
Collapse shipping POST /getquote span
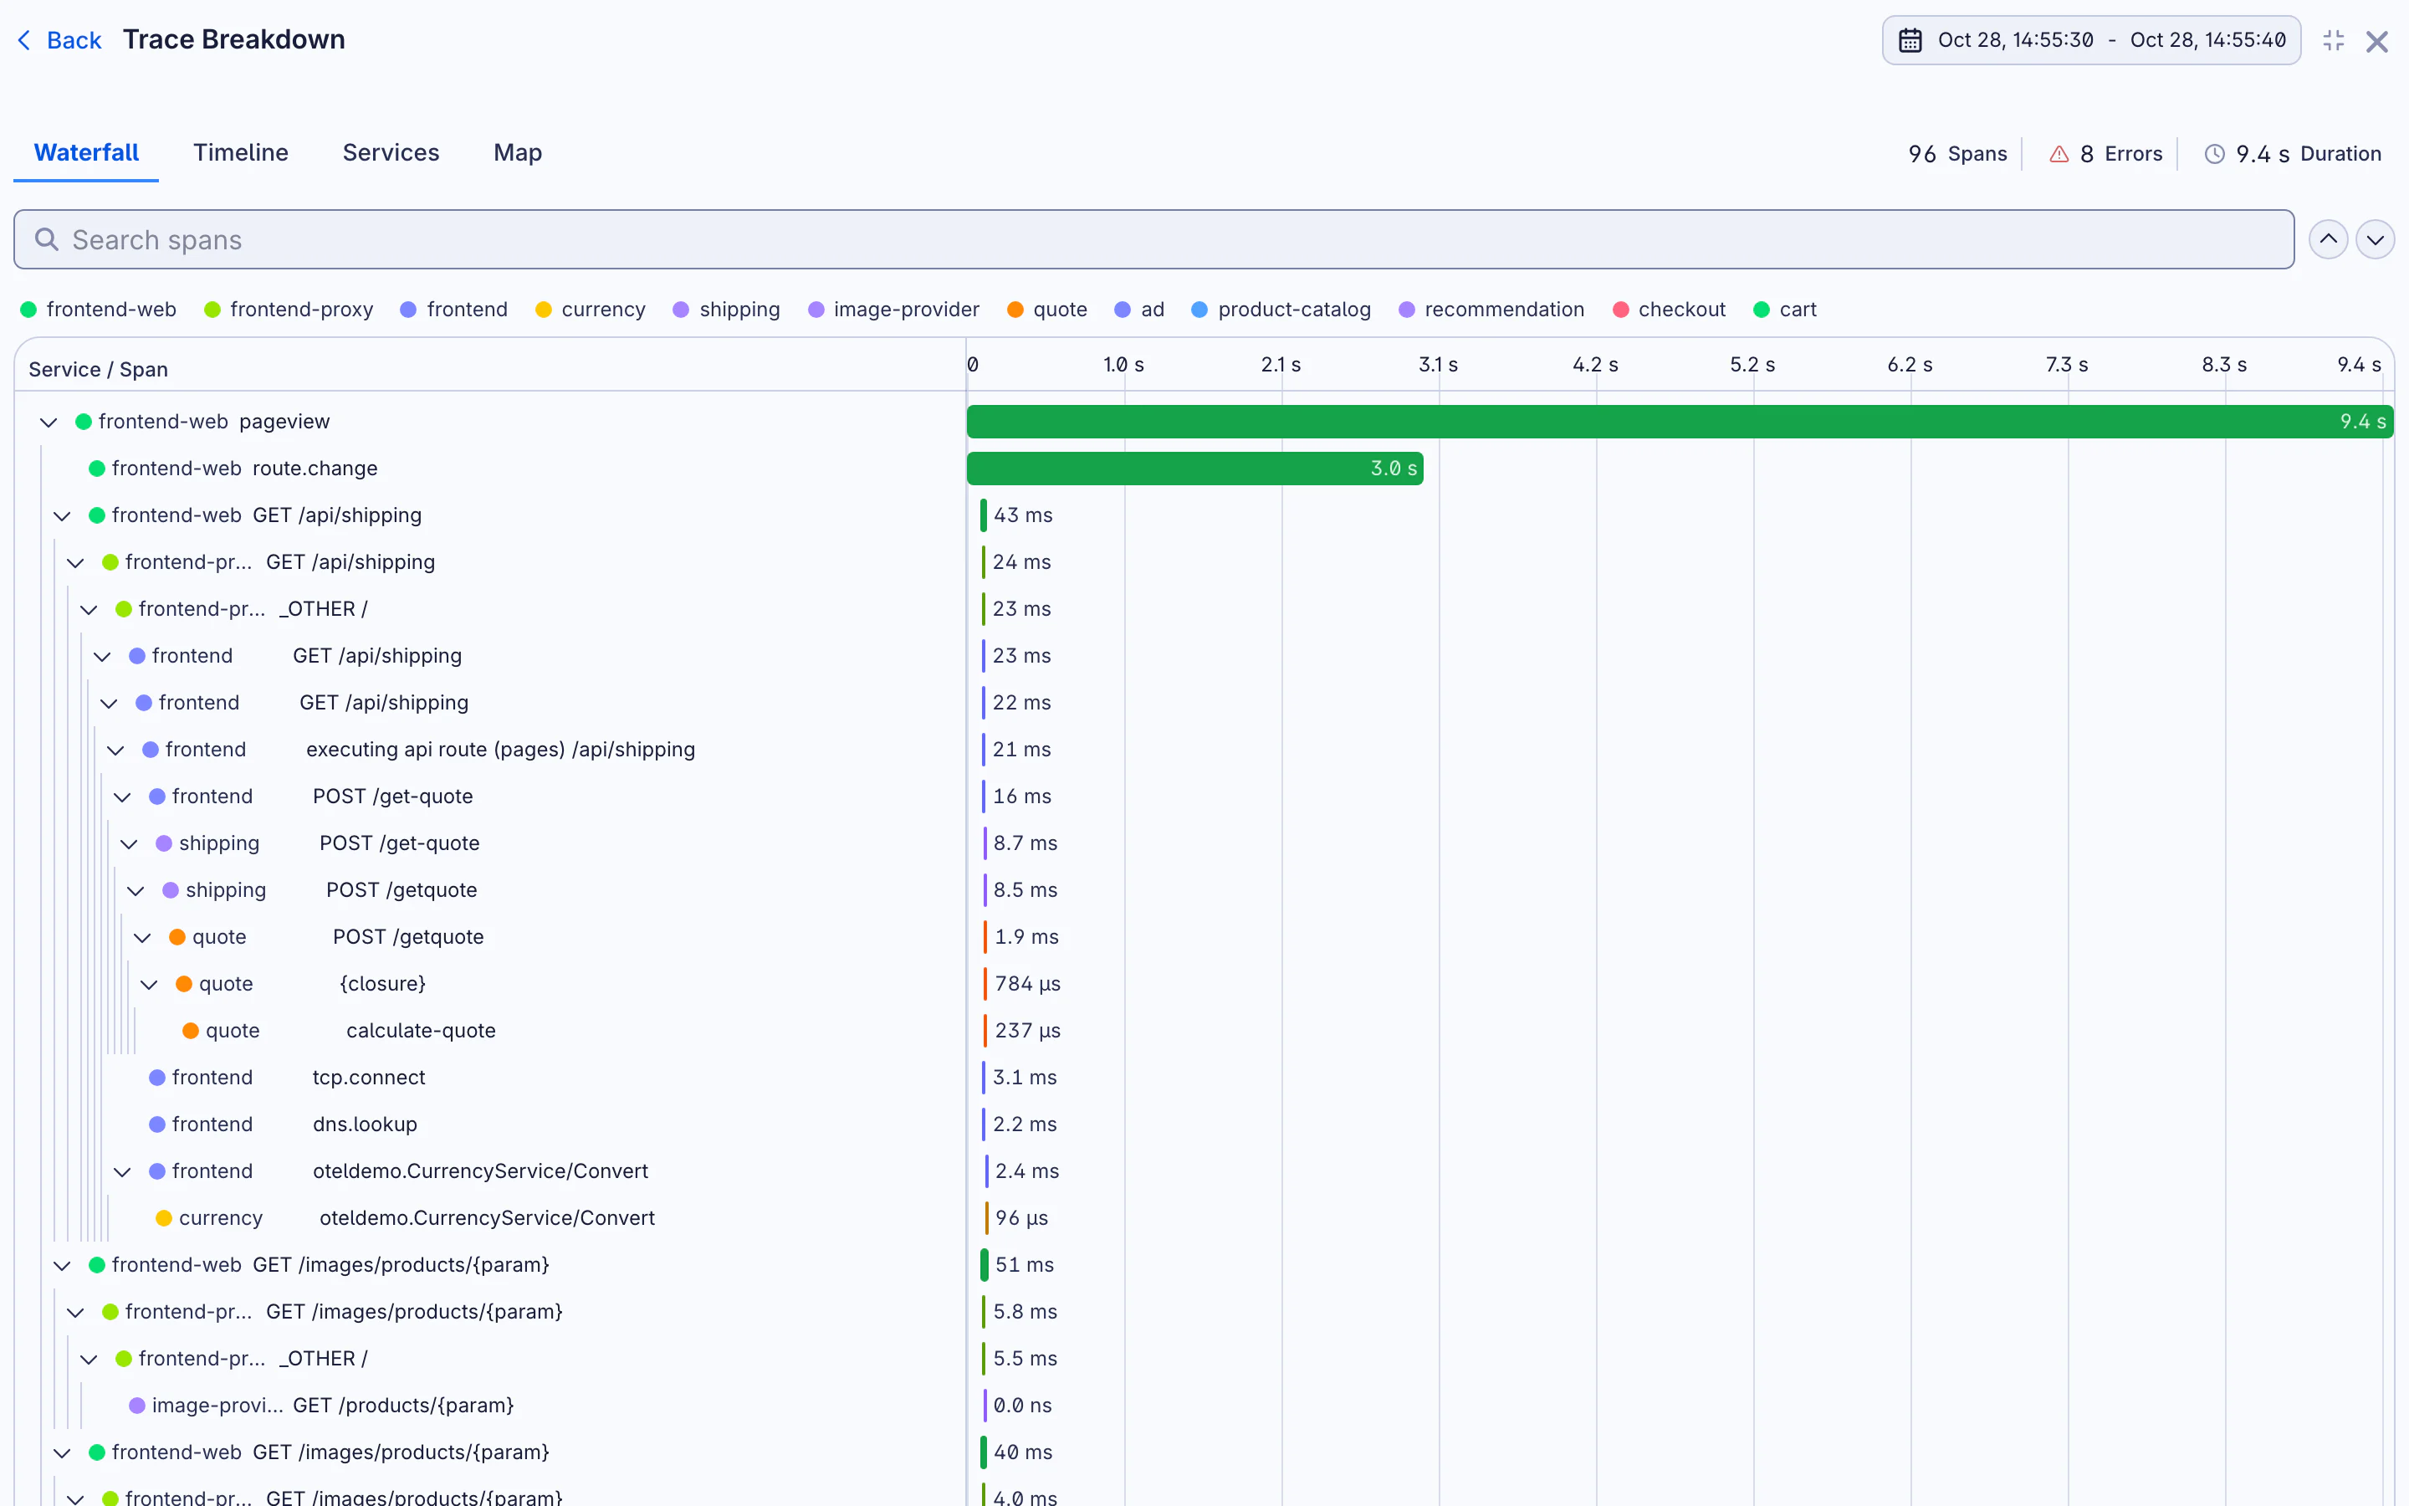[x=136, y=889]
